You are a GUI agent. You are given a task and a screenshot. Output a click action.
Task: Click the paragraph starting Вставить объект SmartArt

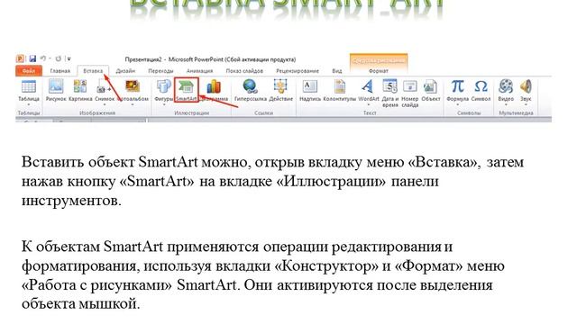click(272, 181)
